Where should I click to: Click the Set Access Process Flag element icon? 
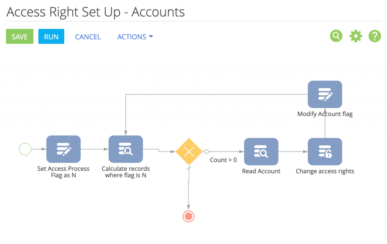[63, 149]
